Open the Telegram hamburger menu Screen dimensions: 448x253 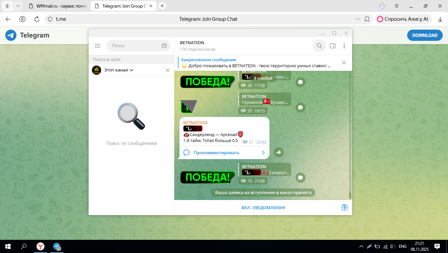pos(97,46)
